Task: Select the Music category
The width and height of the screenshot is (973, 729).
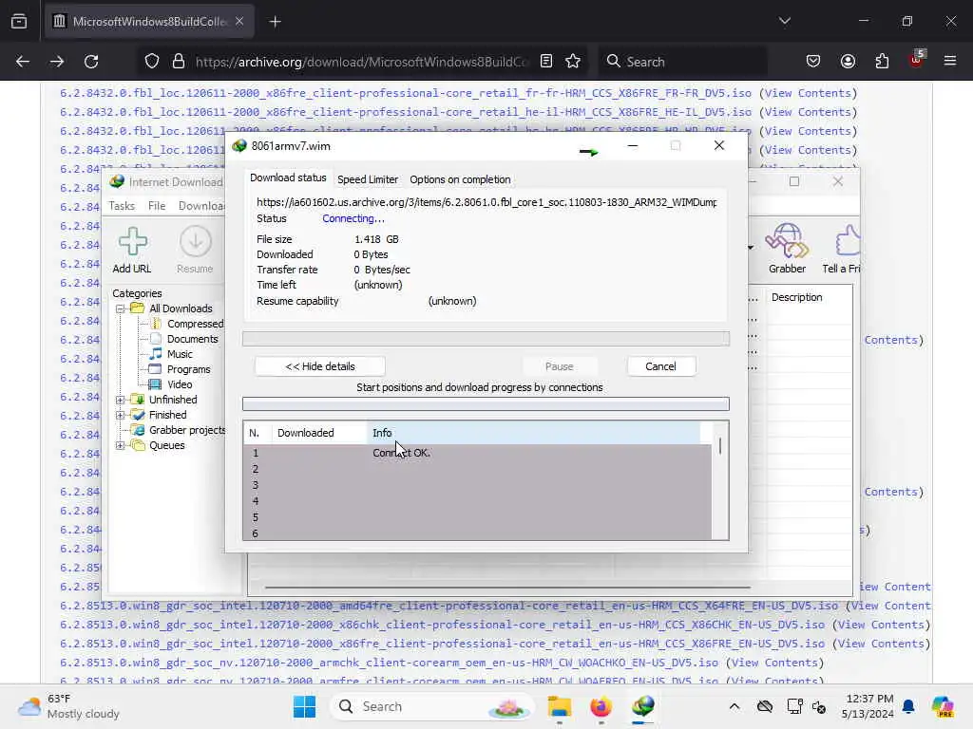Action: (180, 355)
